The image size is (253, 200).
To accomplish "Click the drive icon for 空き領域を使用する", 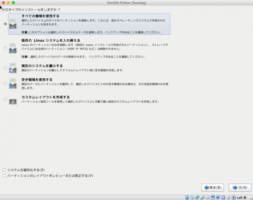I will coord(13,83).
